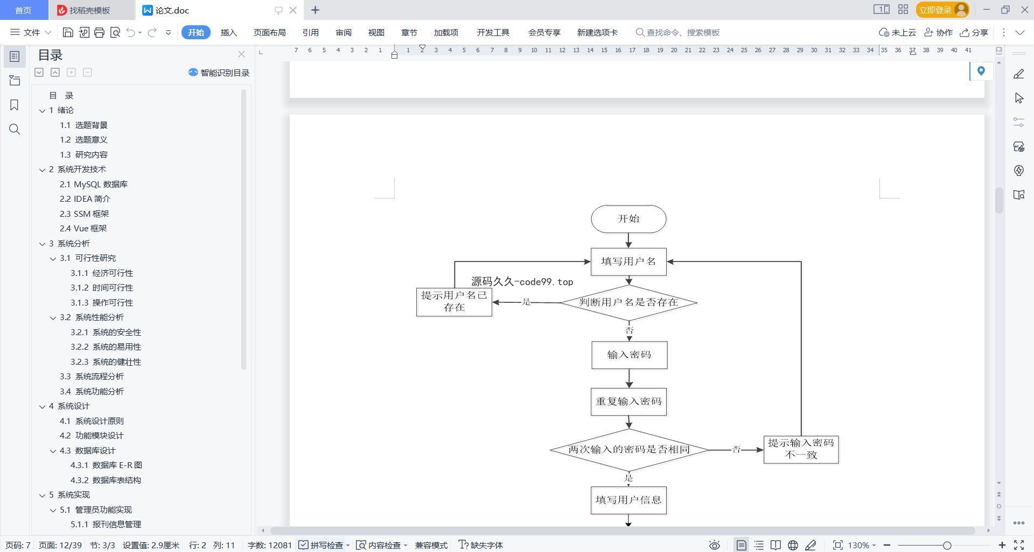The height and width of the screenshot is (552, 1034).
Task: Open the outline/TOC sidebar icon
Action: coord(15,56)
